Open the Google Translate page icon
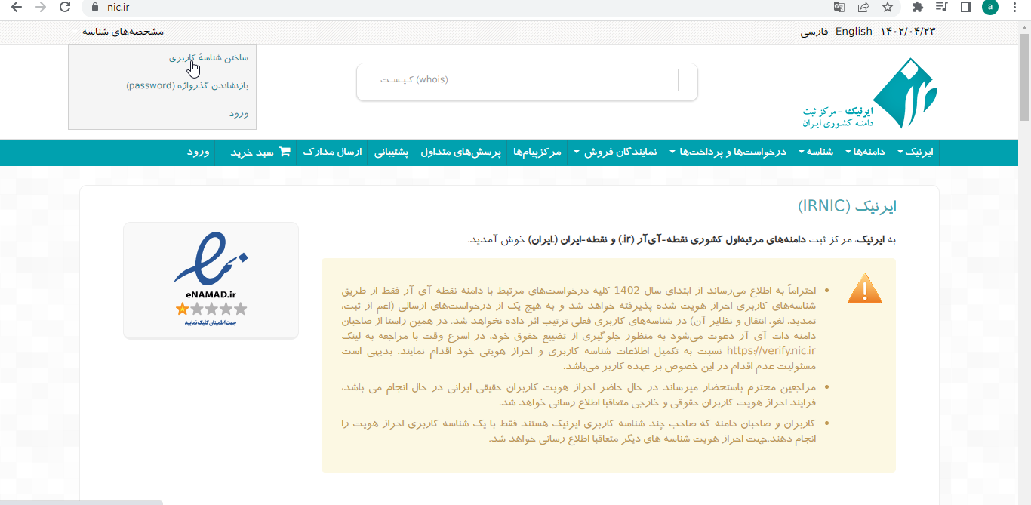Viewport: 1031px width, 505px height. coord(839,7)
